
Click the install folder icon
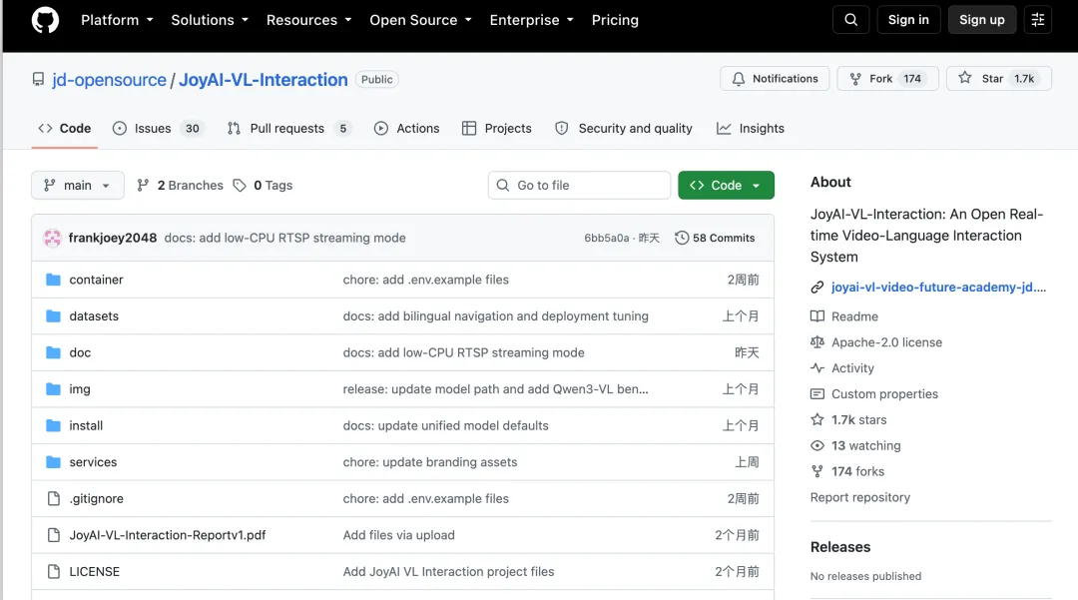[x=53, y=425]
